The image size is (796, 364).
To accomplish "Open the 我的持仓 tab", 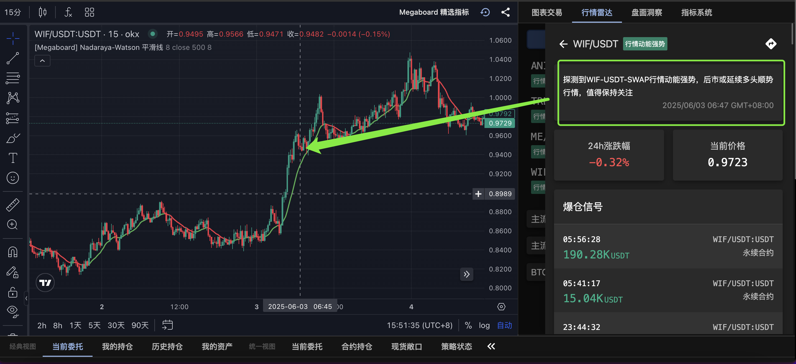I will click(x=117, y=346).
